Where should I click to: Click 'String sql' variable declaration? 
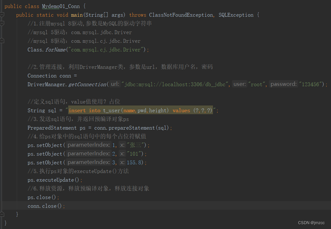[x=42, y=110]
